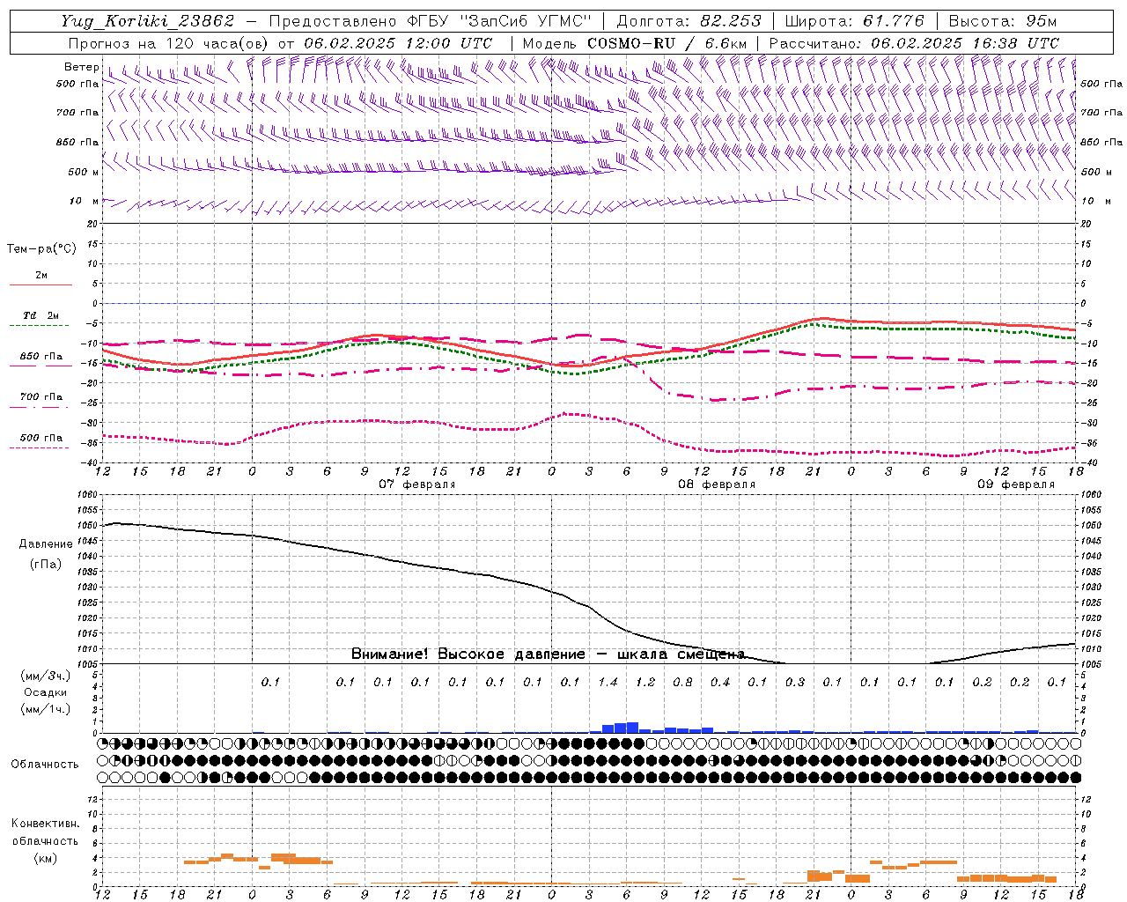Select the 09 февраля date label
Viewport: 1127px width, 902px height.
point(1016,484)
